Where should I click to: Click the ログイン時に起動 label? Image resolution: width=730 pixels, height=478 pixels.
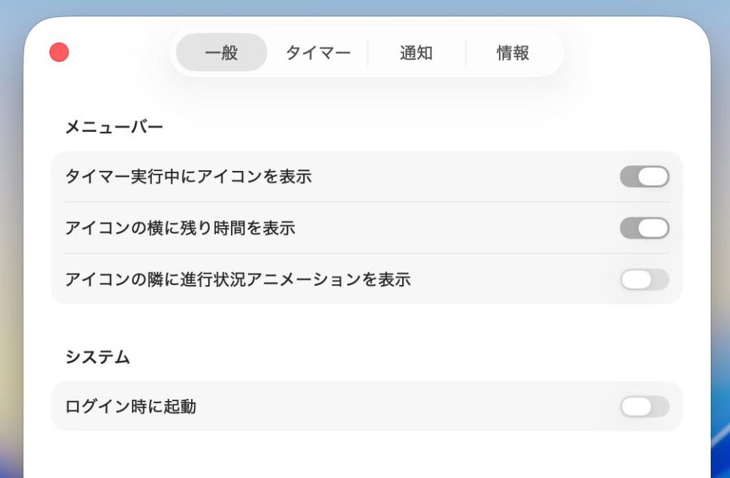131,407
